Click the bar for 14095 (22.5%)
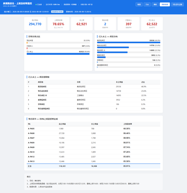Screen dimensions: 187x193 [112, 52]
